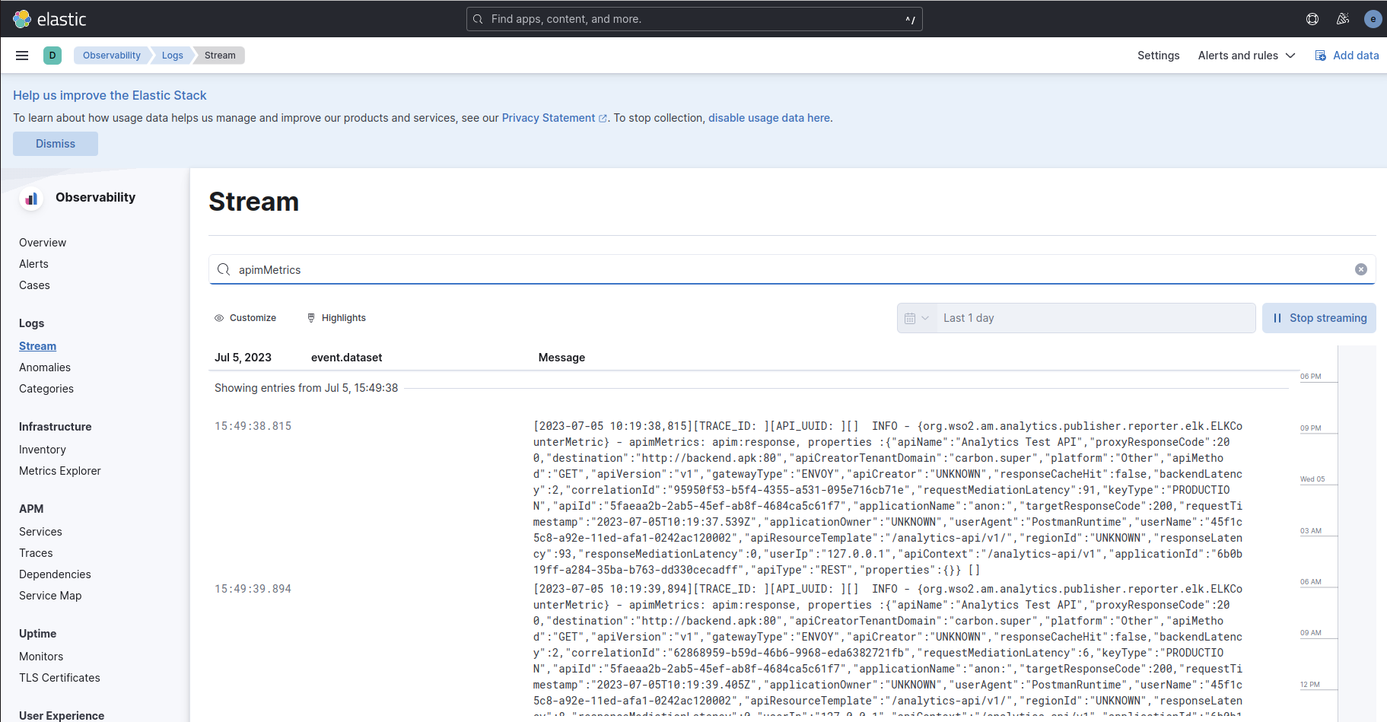Viewport: 1387px width, 722px height.
Task: Open Services under APM
Action: point(40,532)
